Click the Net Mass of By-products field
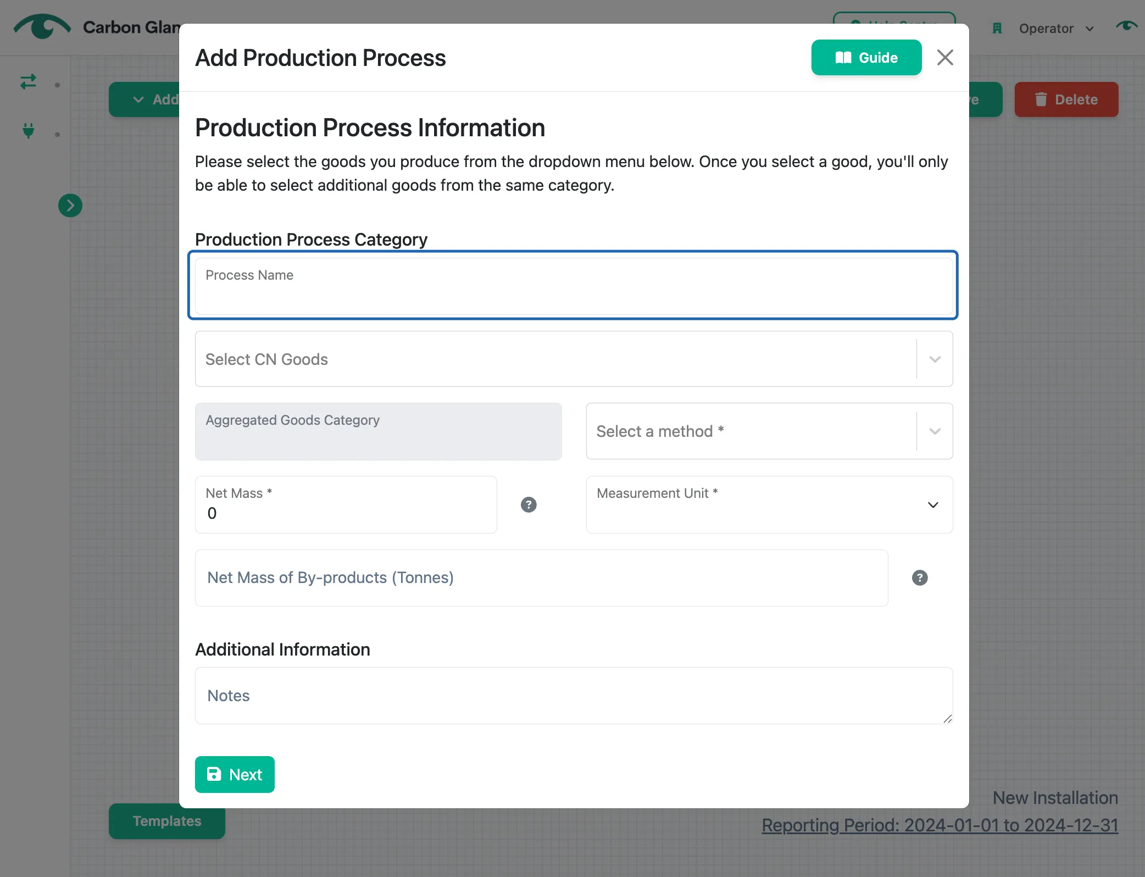Screen dimensions: 1145x877 click(x=542, y=578)
